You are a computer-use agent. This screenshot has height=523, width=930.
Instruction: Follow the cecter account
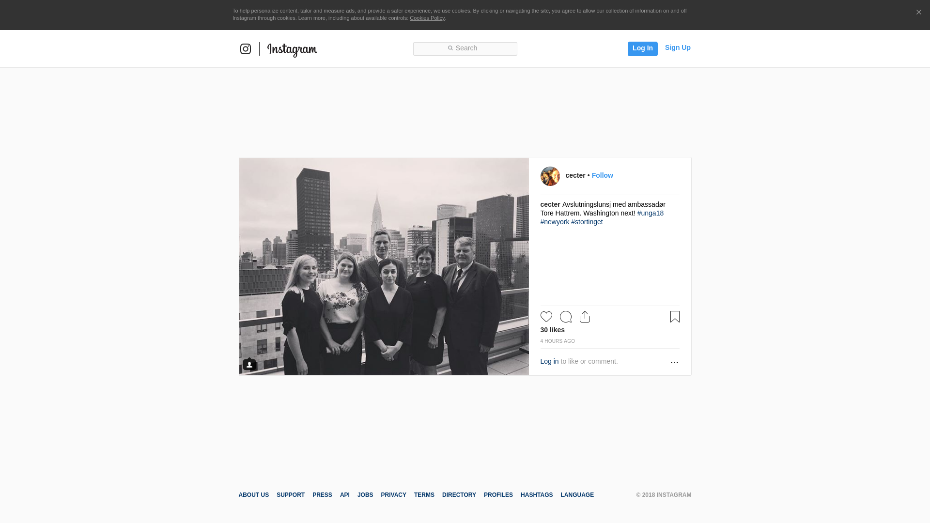coord(602,175)
